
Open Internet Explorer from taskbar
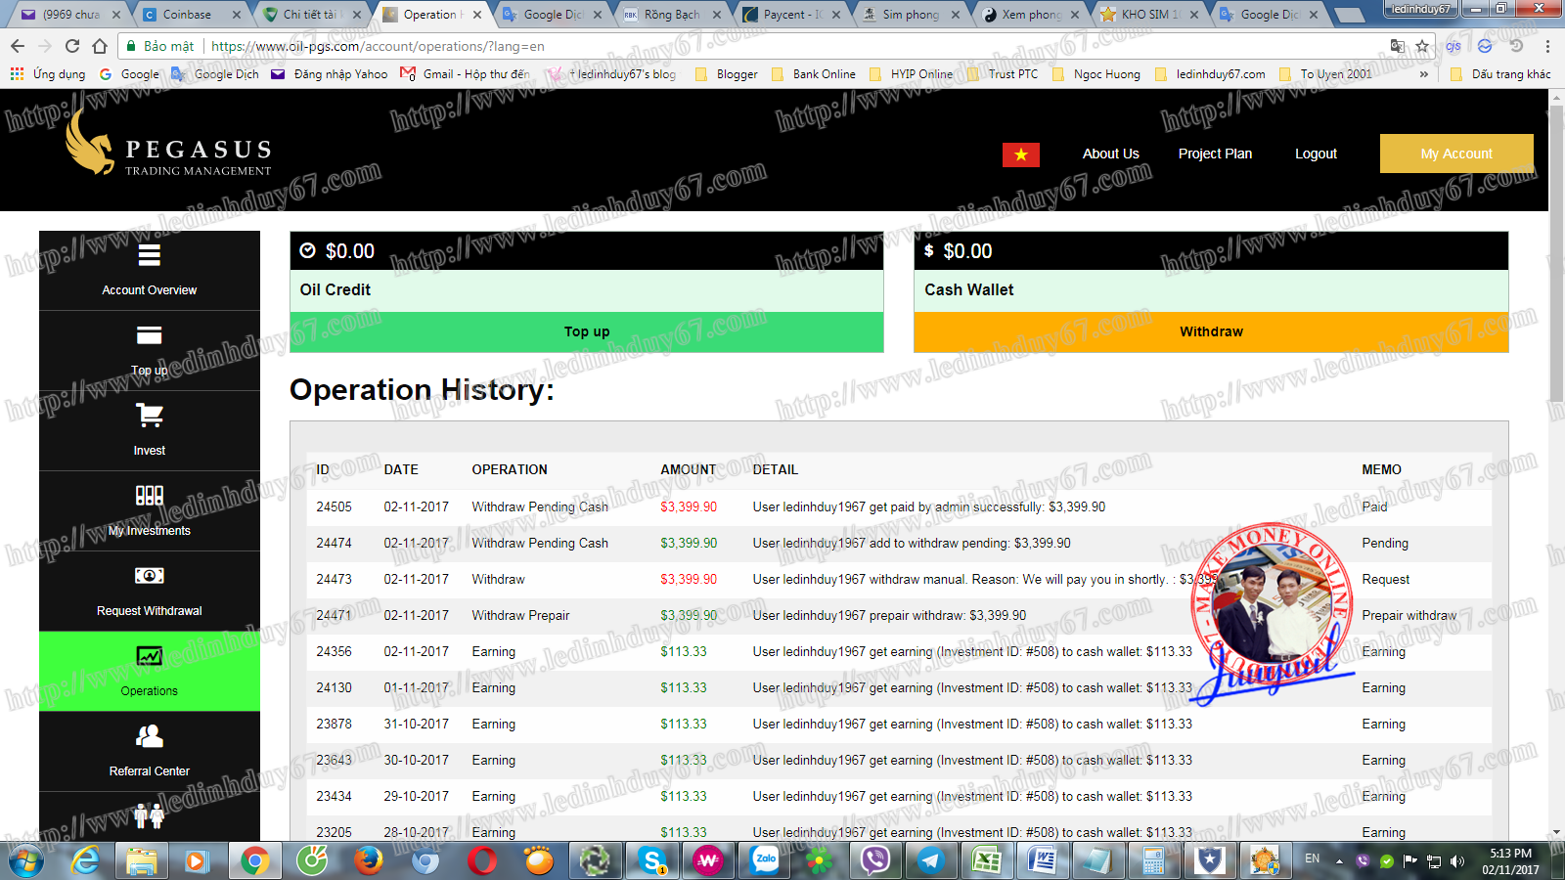coord(86,860)
